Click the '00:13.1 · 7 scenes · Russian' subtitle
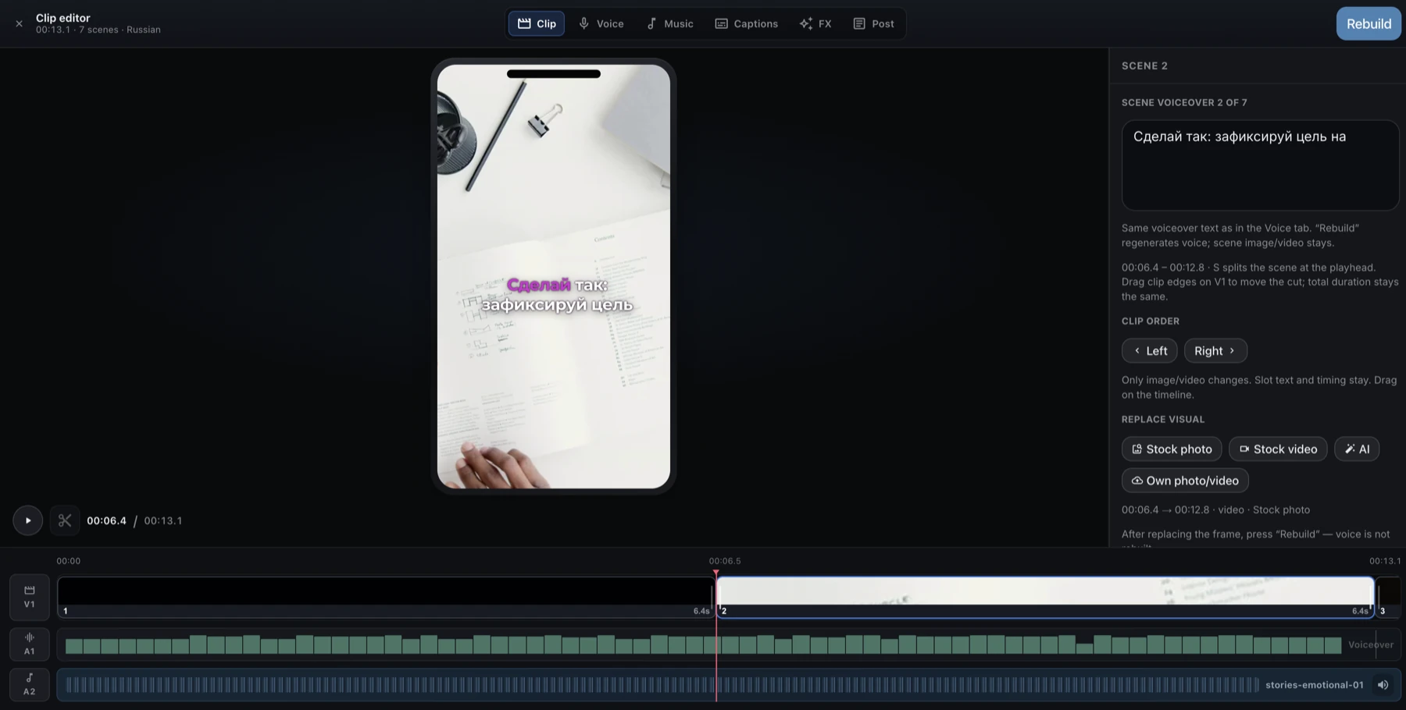The image size is (1406, 710). coord(98,30)
